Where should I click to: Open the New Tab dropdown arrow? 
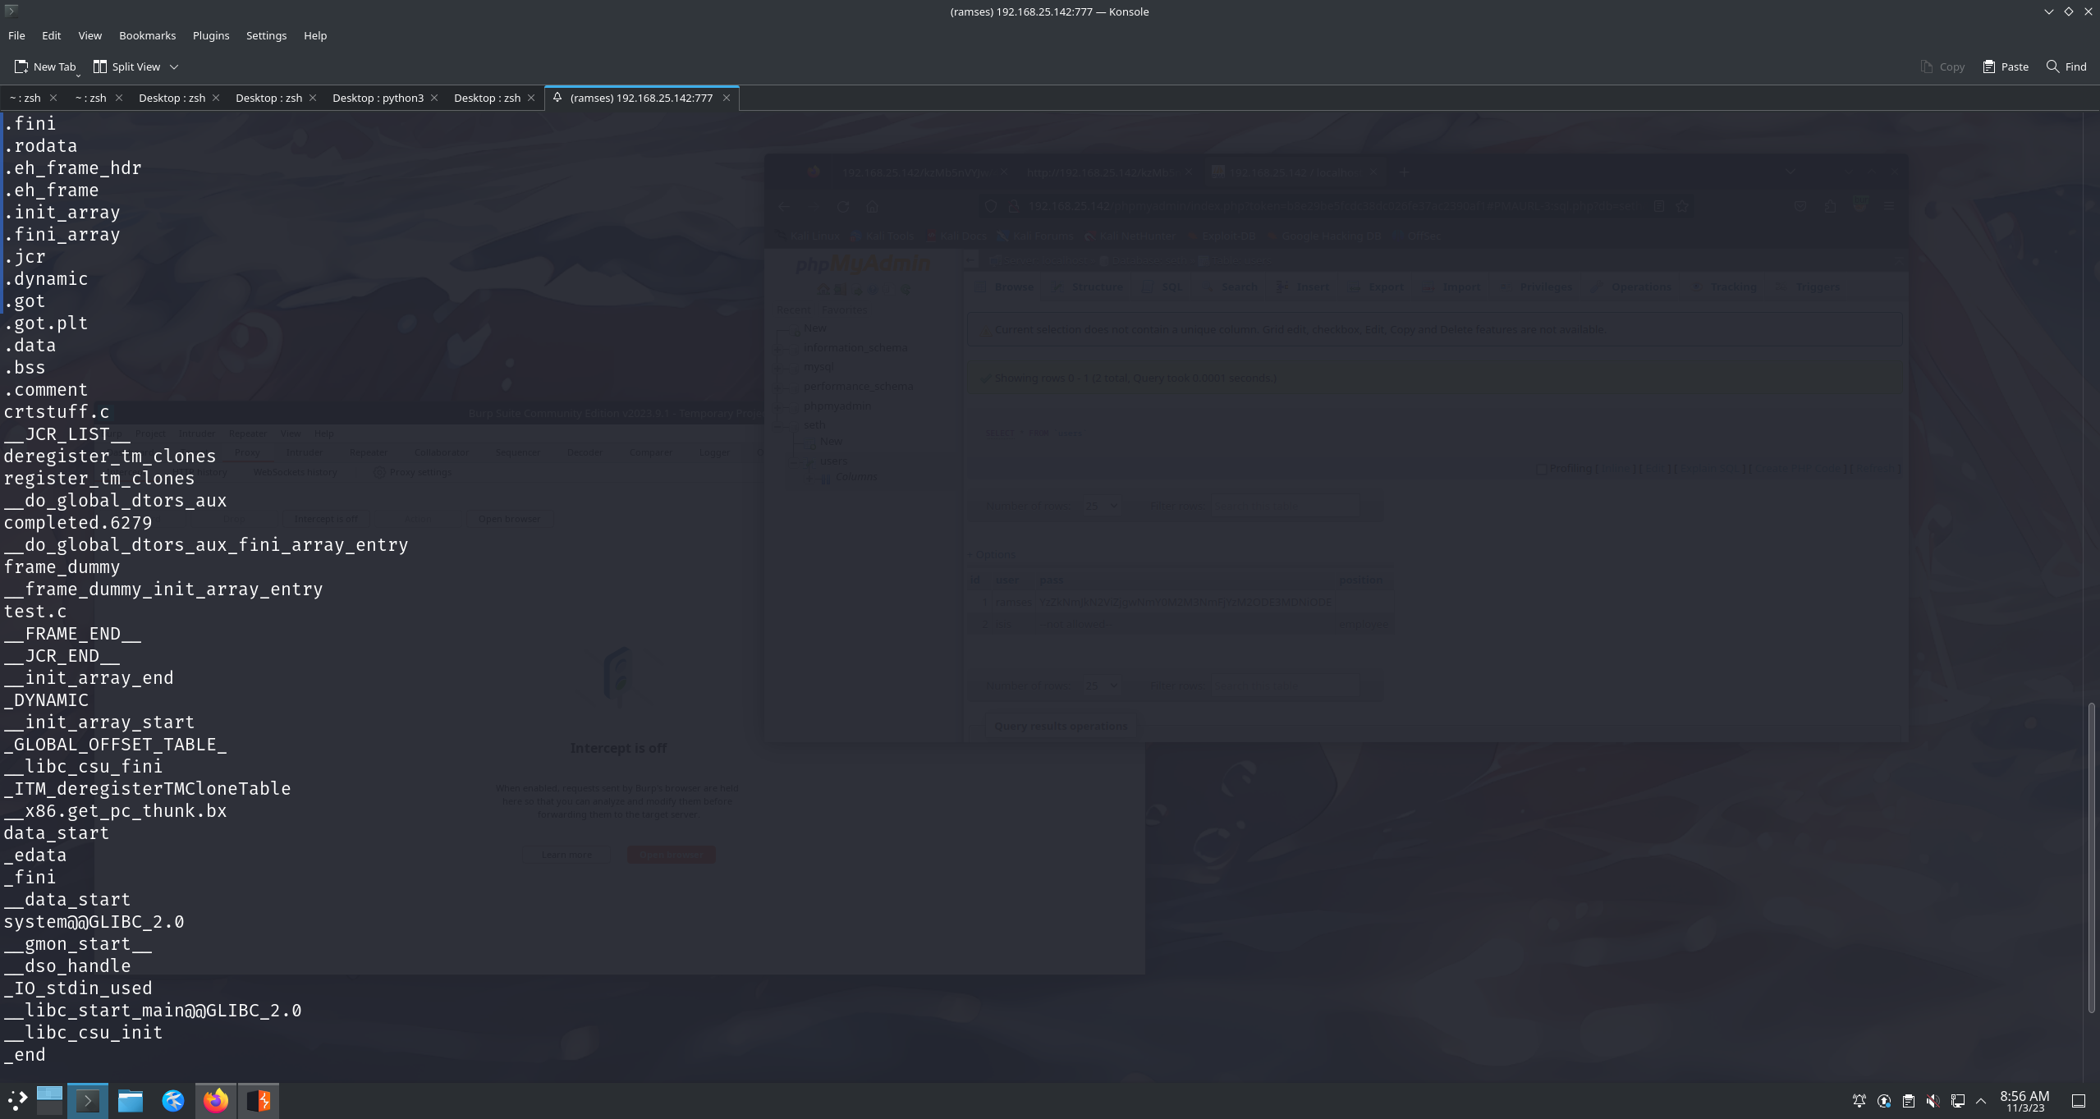click(78, 74)
